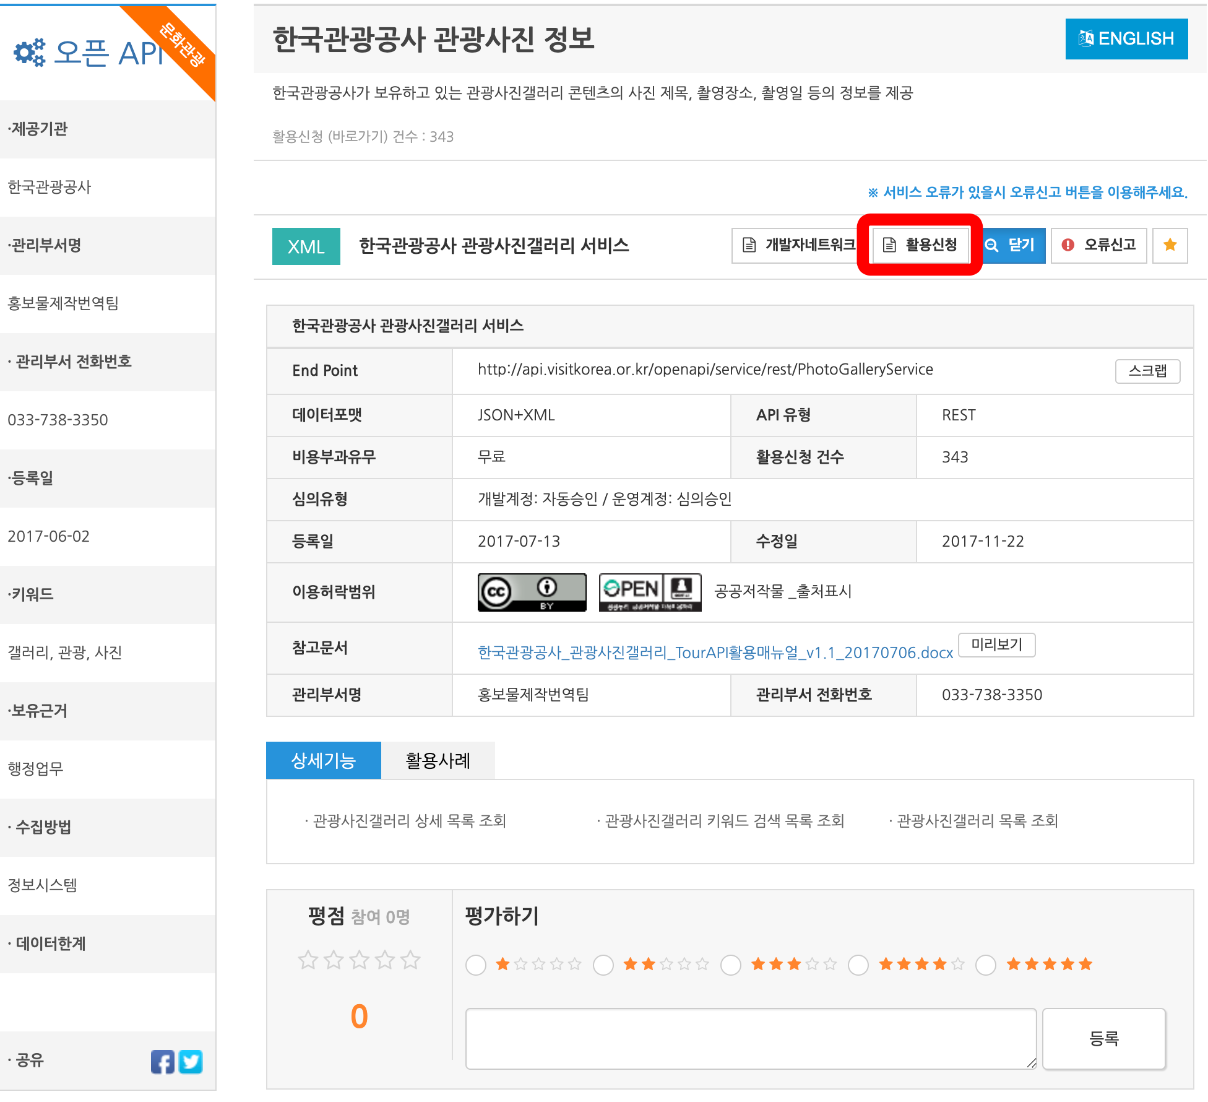The image size is (1208, 1102).
Task: Click the review comment text box
Action: click(750, 1038)
